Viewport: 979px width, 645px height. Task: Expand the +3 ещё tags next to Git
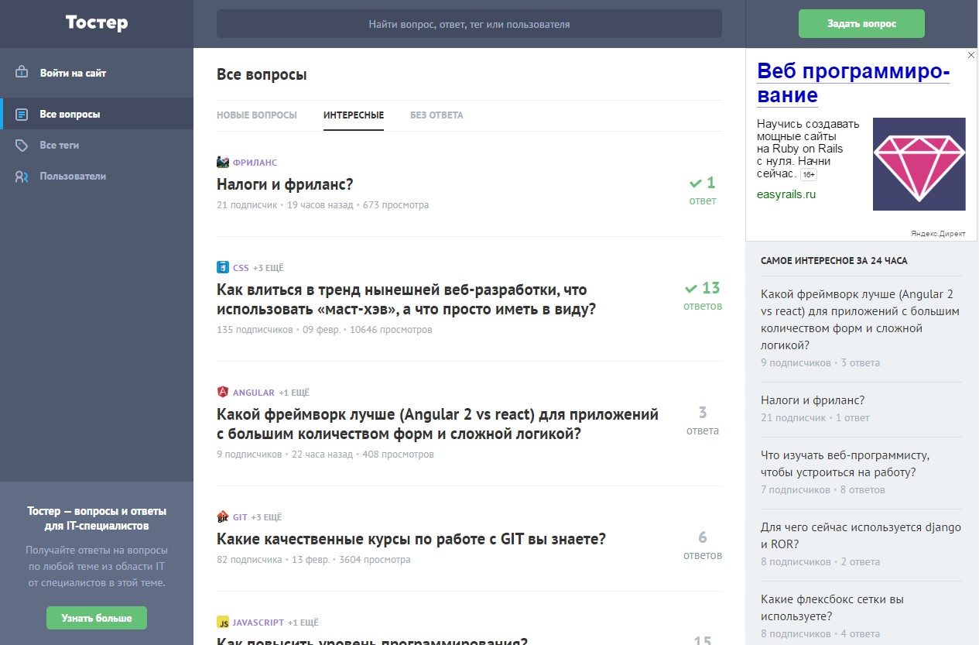[266, 517]
